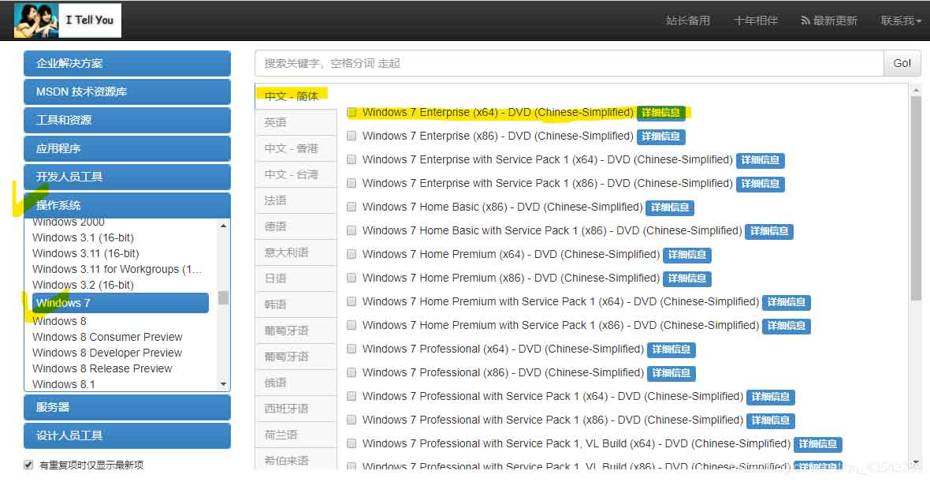Screen dimensions: 930x482
Task: Select Windows 3.1 (16-bit) in the list
Action: 83,237
